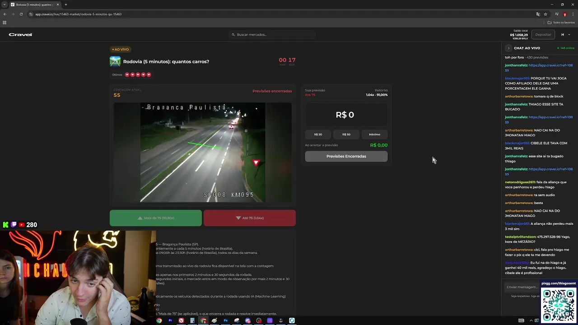Go back using the browser back arrow
578x325 pixels.
(5, 14)
